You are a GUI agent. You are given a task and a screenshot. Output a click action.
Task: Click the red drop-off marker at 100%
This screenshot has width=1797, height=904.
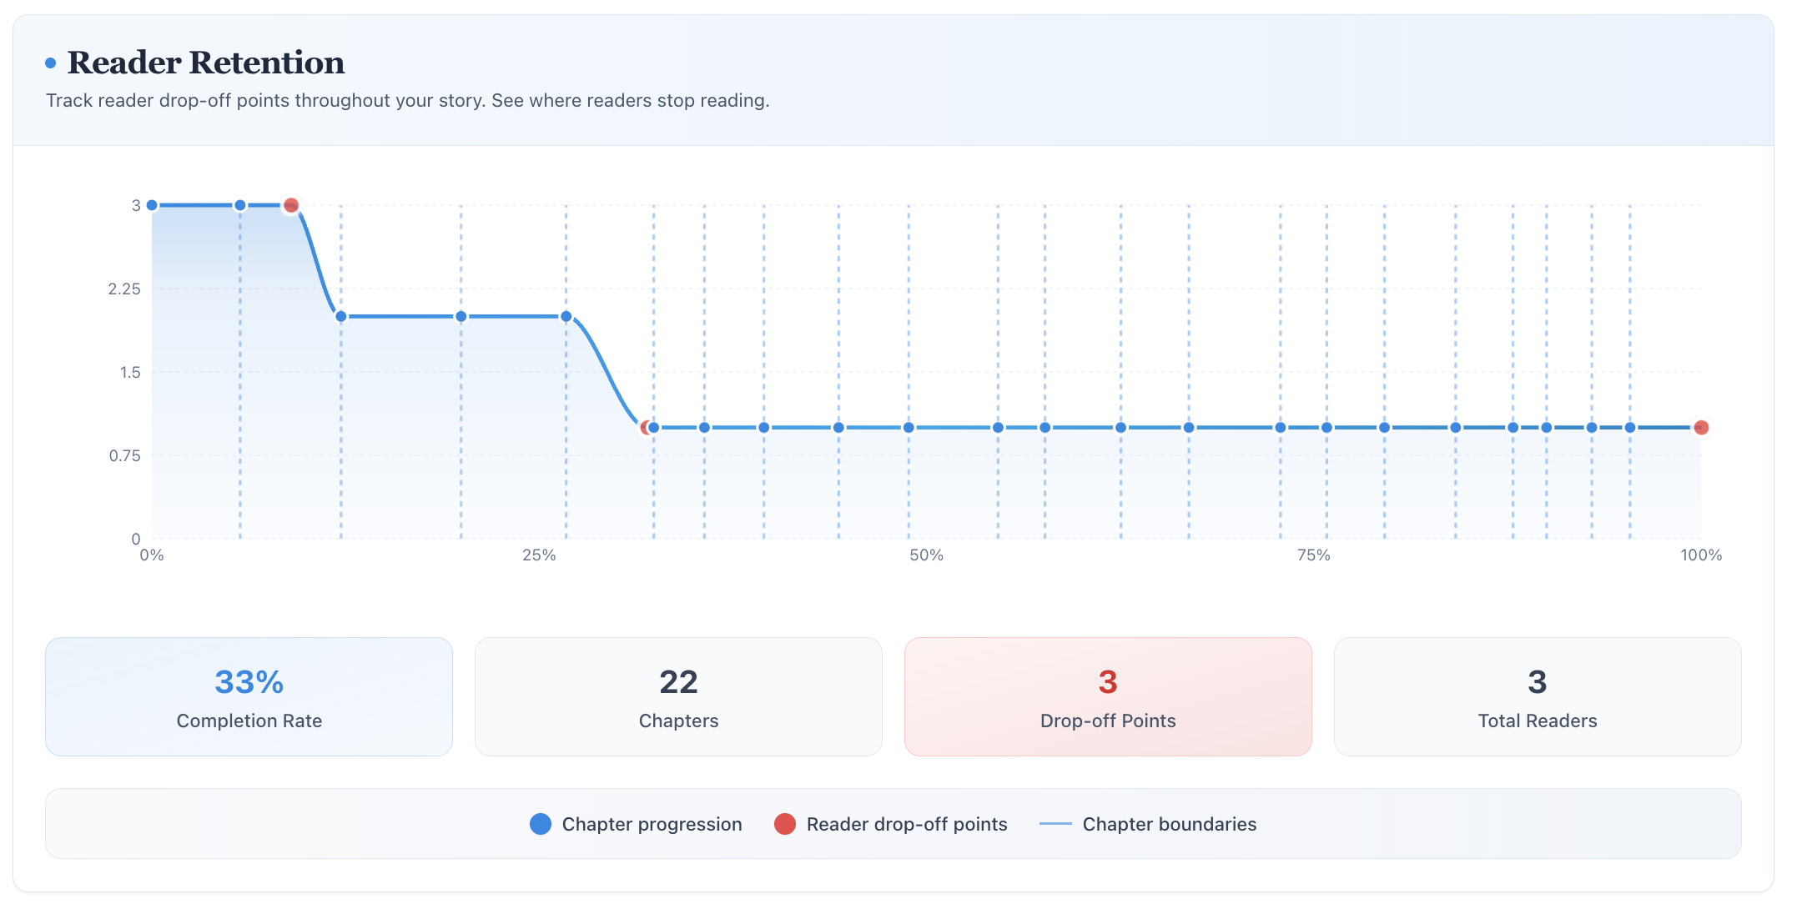point(1701,428)
